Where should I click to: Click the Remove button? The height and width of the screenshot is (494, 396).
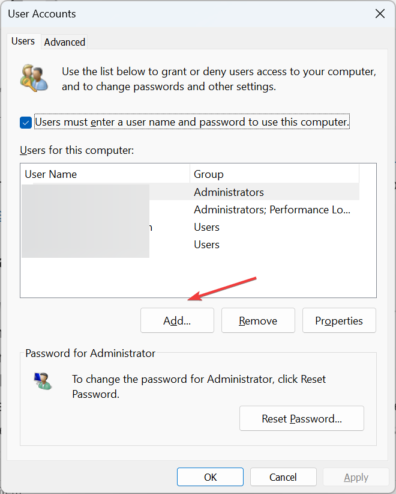pos(258,320)
